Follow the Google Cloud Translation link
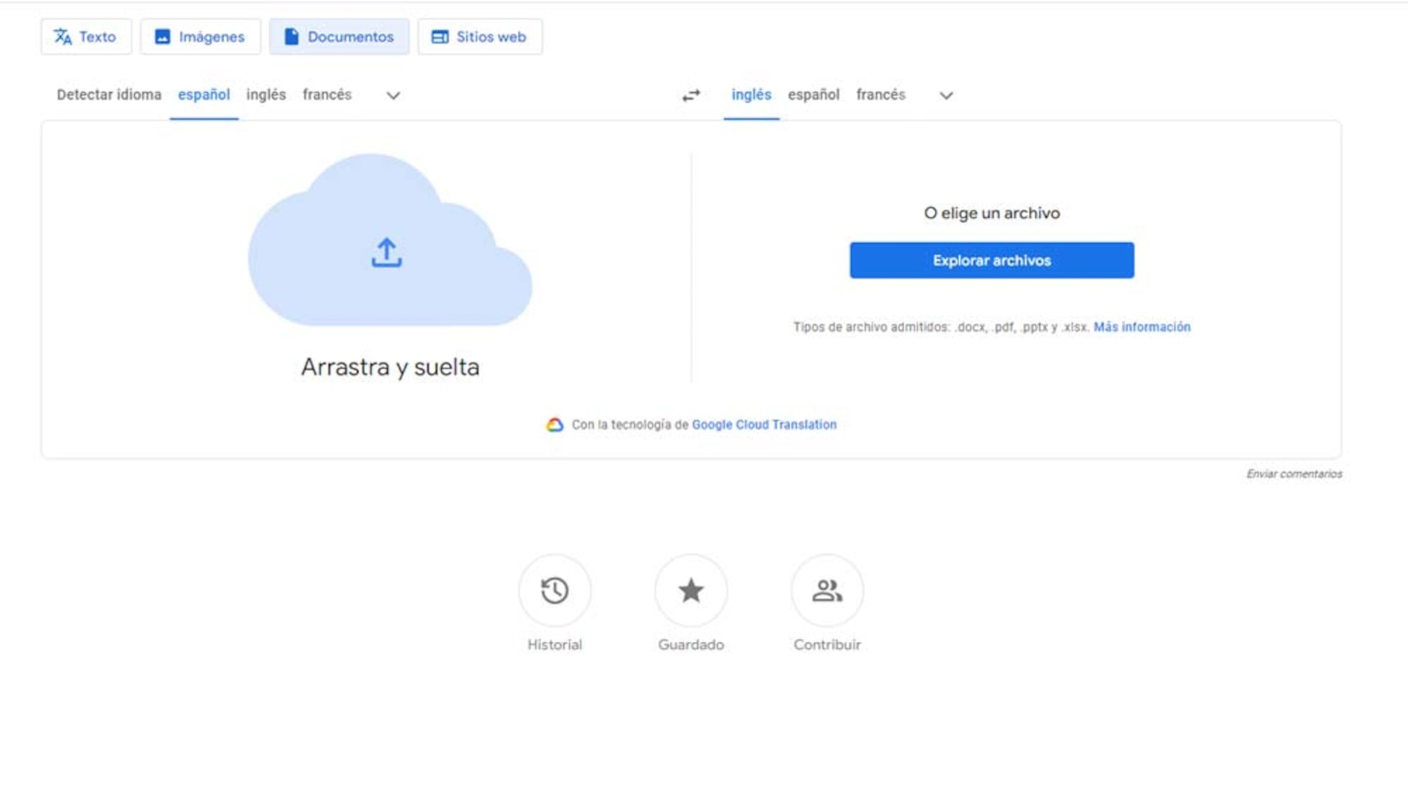Image resolution: width=1408 pixels, height=800 pixels. tap(764, 425)
